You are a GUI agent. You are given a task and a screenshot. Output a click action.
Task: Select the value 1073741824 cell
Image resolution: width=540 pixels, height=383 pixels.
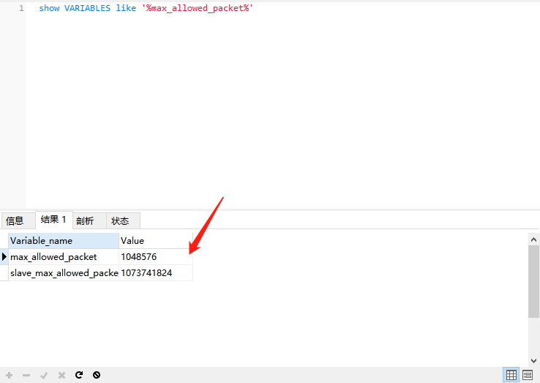coord(155,272)
